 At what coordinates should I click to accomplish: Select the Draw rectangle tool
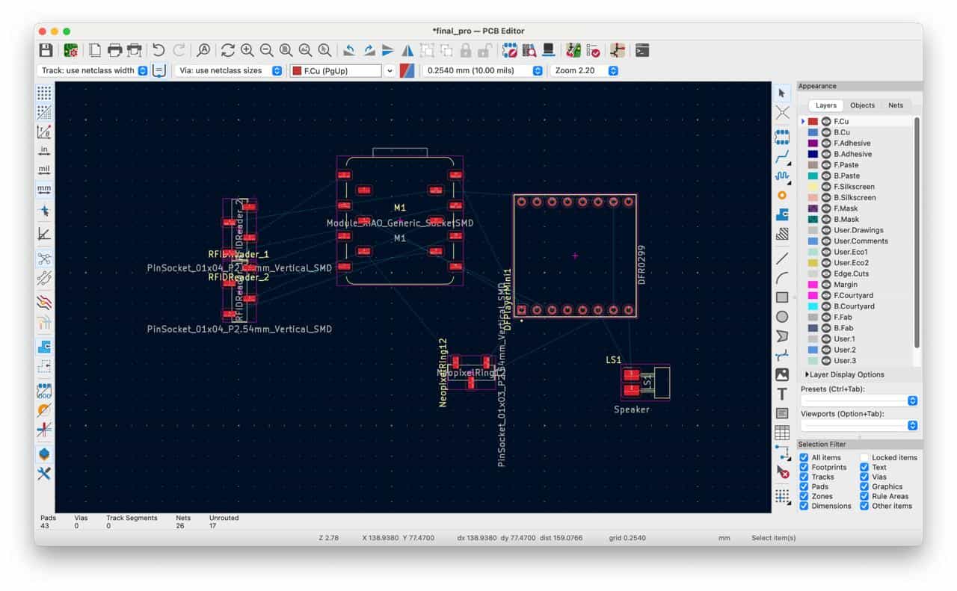(782, 297)
